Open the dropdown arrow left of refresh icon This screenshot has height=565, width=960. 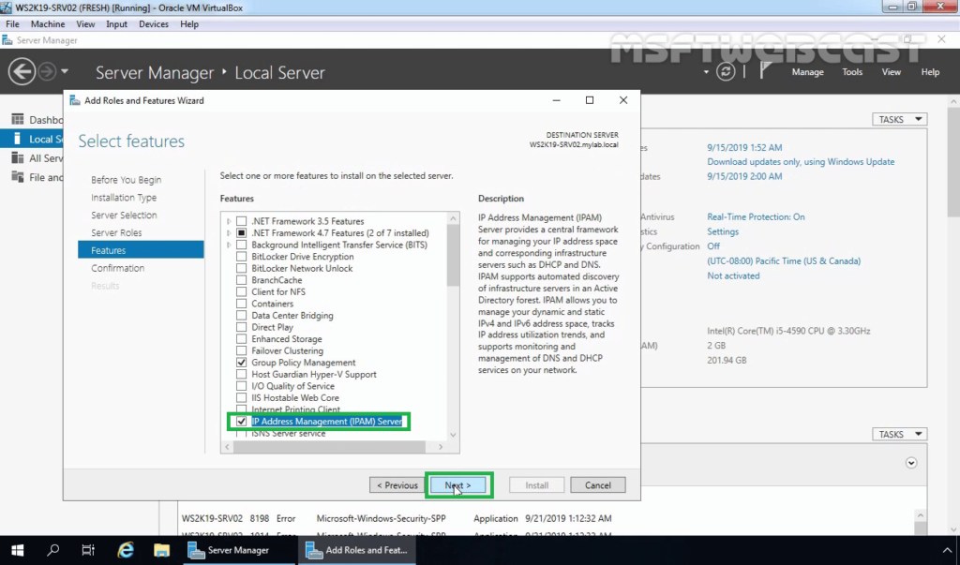[706, 72]
